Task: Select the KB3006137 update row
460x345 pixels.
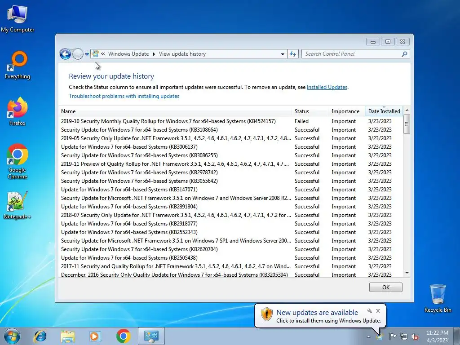Action: tap(231, 147)
